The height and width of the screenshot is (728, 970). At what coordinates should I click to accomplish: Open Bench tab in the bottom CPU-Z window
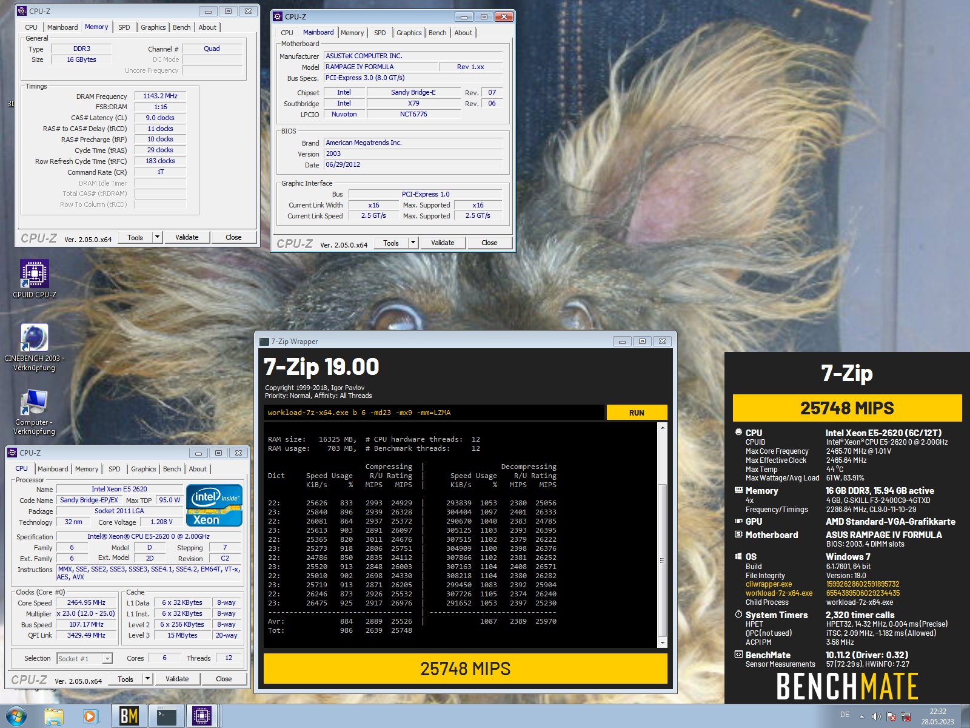[x=172, y=469]
